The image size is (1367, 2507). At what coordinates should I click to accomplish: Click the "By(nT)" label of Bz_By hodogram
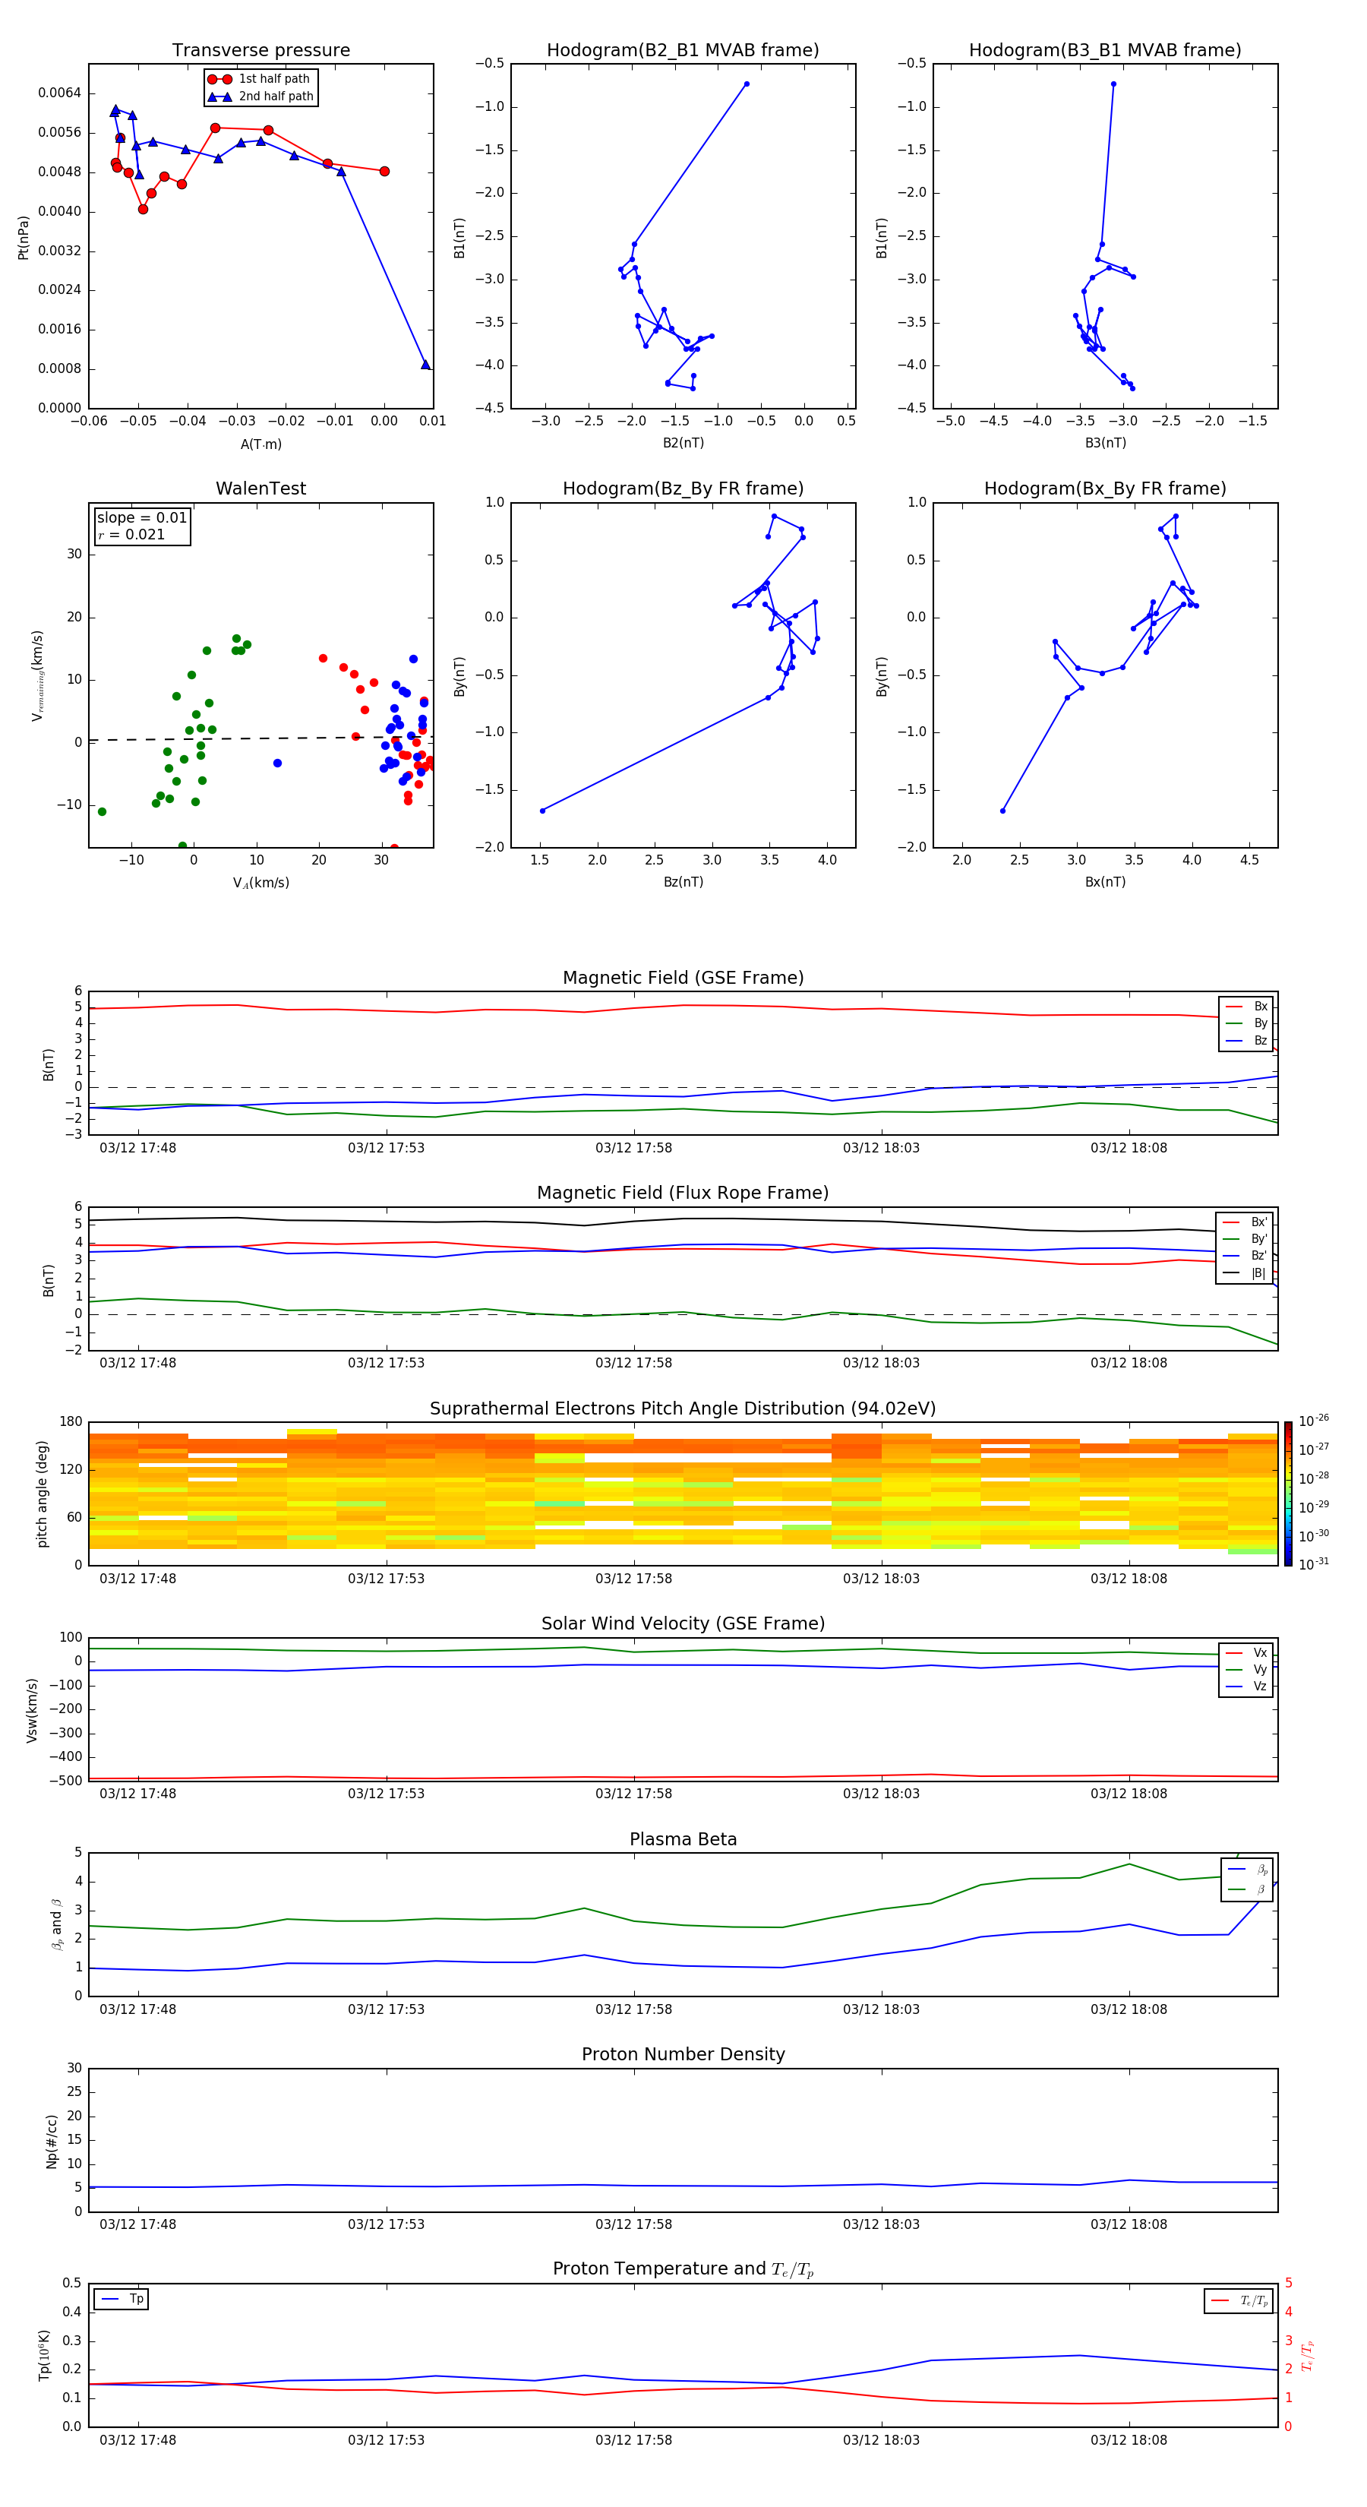[x=459, y=675]
